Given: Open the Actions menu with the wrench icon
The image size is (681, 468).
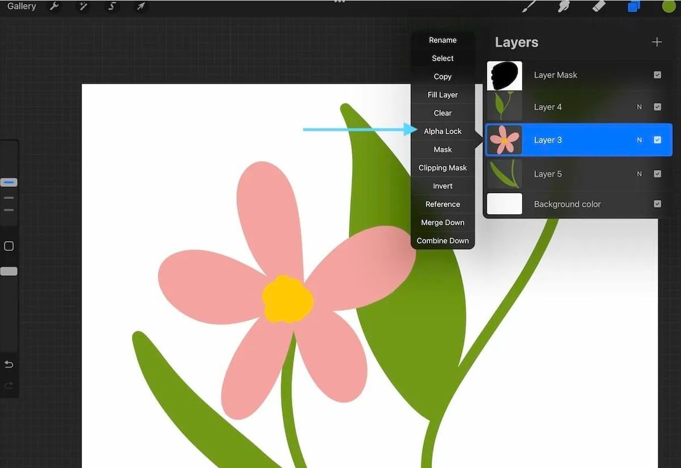Looking at the screenshot, I should [54, 6].
